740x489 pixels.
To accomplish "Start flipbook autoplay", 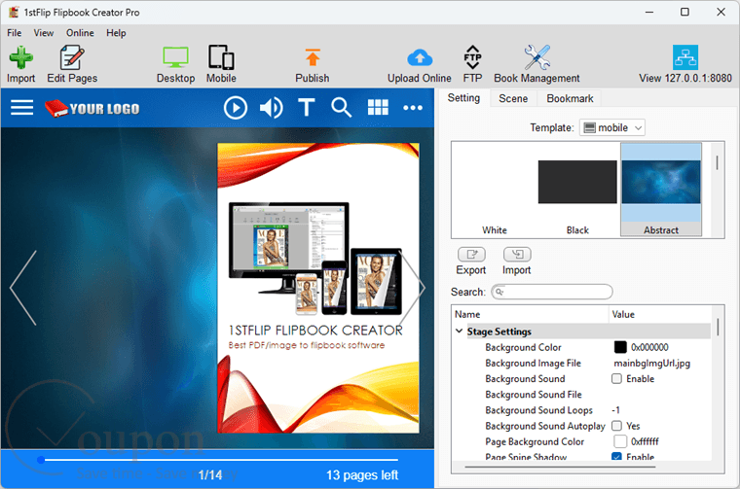I will click(236, 108).
